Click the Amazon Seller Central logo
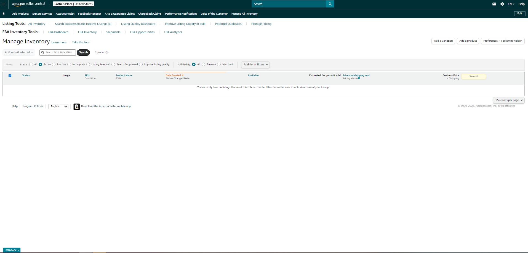Screen dimensions: 528x253 click(x=29, y=4)
